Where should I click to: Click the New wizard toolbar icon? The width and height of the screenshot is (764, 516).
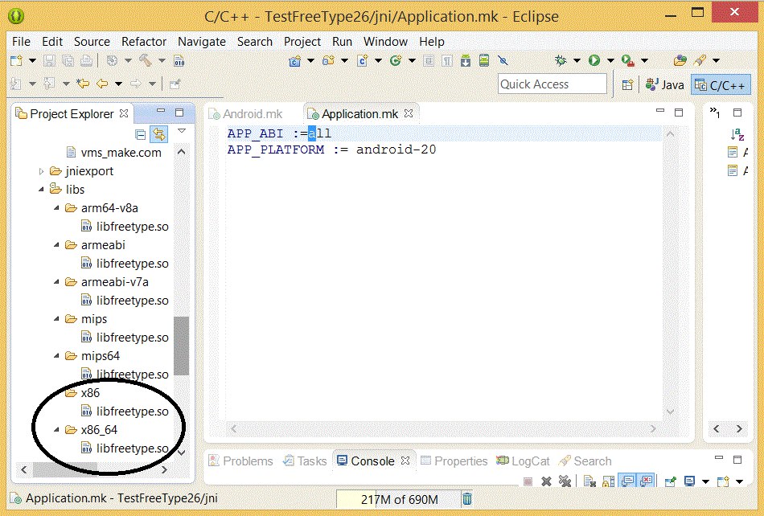tap(17, 61)
